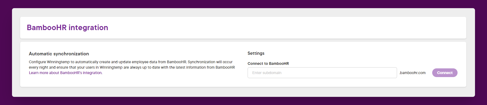Image resolution: width=487 pixels, height=105 pixels.
Task: Click the description line starting every night
Action: tap(132, 67)
